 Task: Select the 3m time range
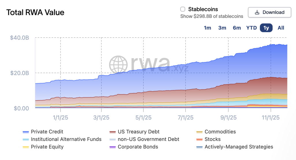coord(222,28)
